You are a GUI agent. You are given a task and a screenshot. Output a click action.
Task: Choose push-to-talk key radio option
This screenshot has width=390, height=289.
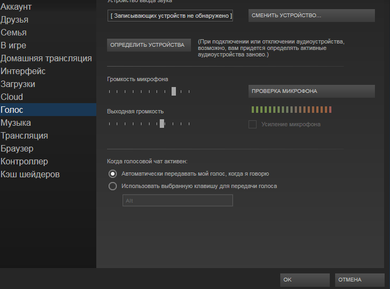(112, 186)
